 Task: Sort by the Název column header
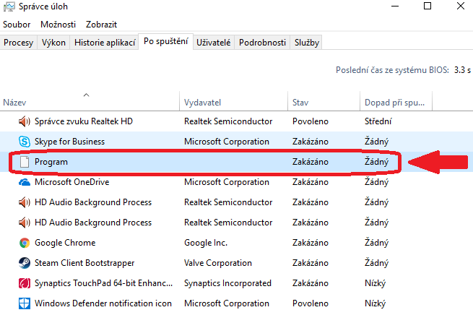90,103
